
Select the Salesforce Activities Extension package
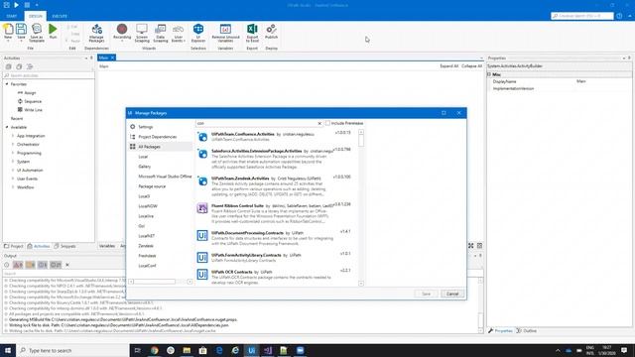[276, 159]
